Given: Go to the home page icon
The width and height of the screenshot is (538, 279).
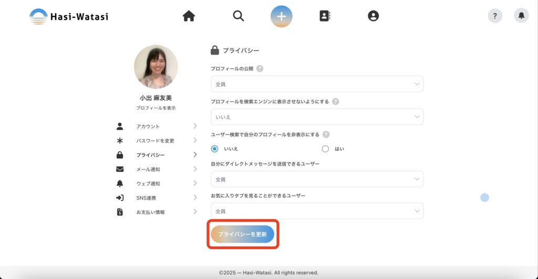Looking at the screenshot, I should click(189, 16).
